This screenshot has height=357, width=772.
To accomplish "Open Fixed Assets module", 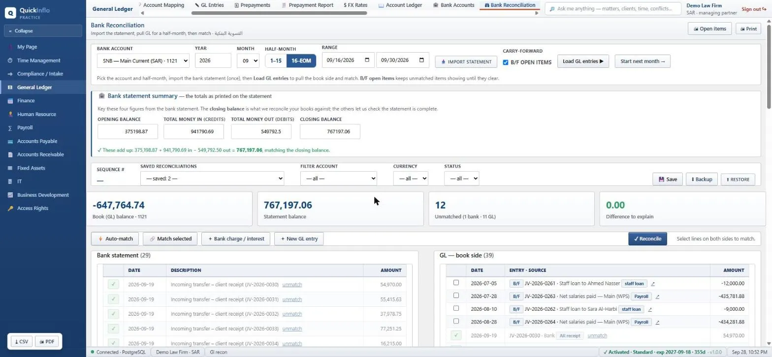I will pyautogui.click(x=31, y=168).
